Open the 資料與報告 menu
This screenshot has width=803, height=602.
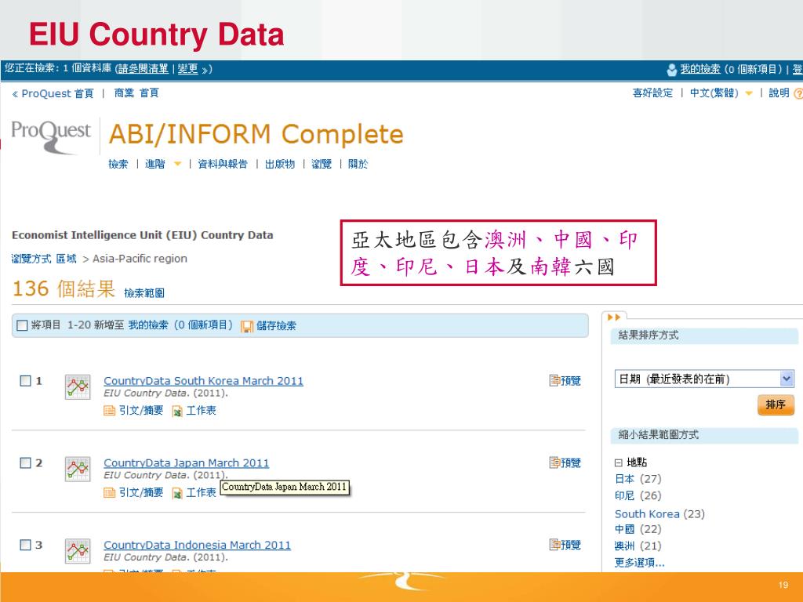click(222, 164)
